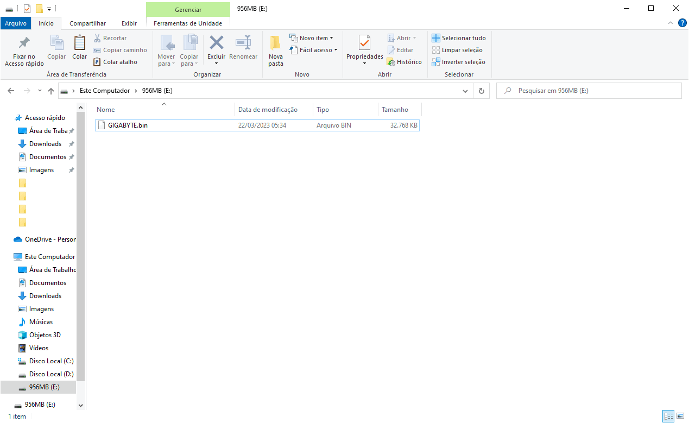689x423 pixels.
Task: Click the refresh icon beside address bar
Action: click(481, 91)
